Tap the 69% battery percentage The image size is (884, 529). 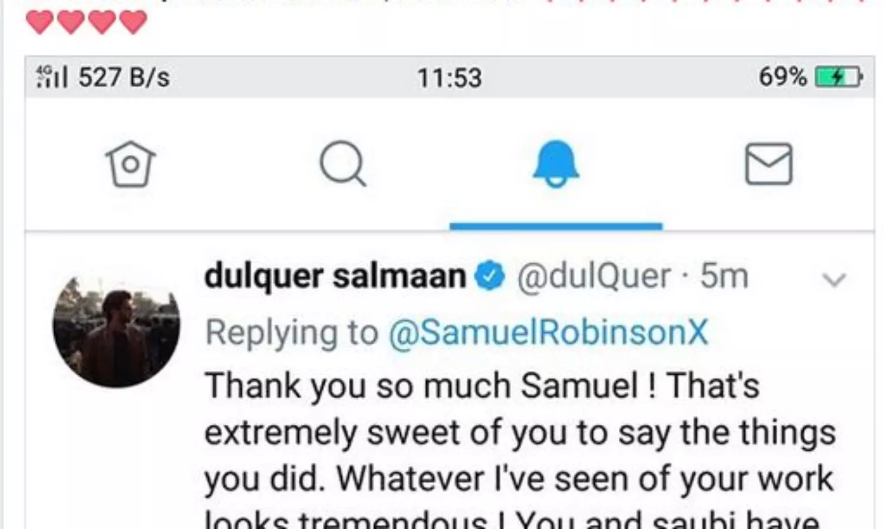point(783,77)
